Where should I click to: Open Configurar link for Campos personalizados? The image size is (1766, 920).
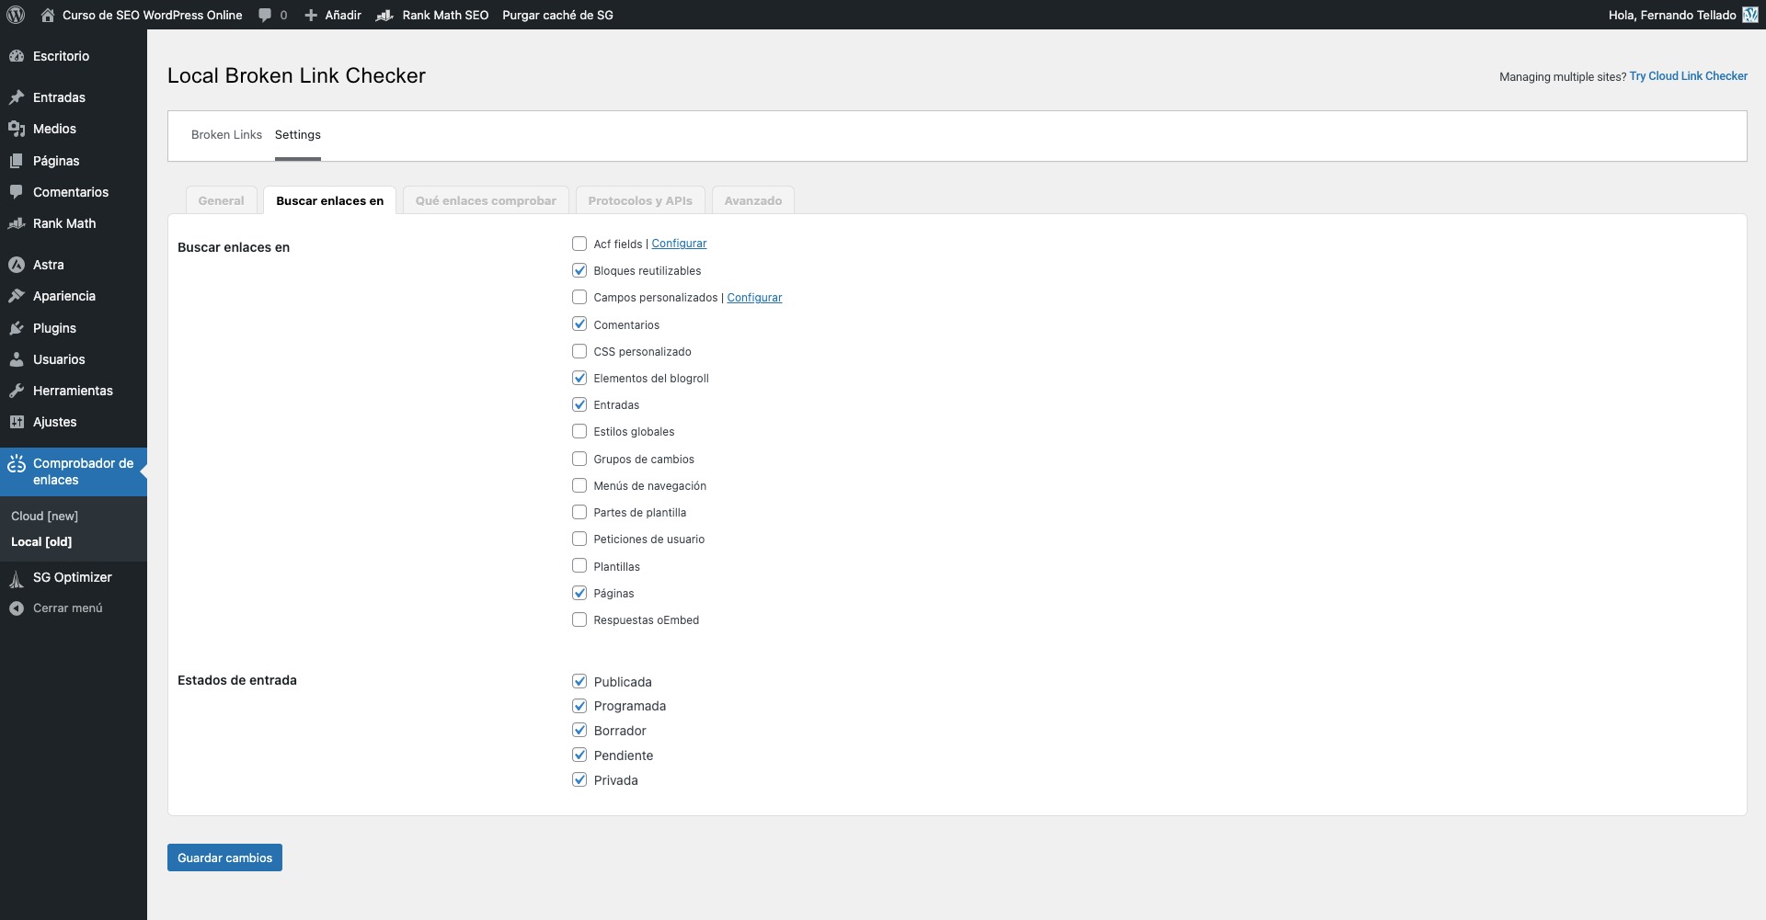754,298
